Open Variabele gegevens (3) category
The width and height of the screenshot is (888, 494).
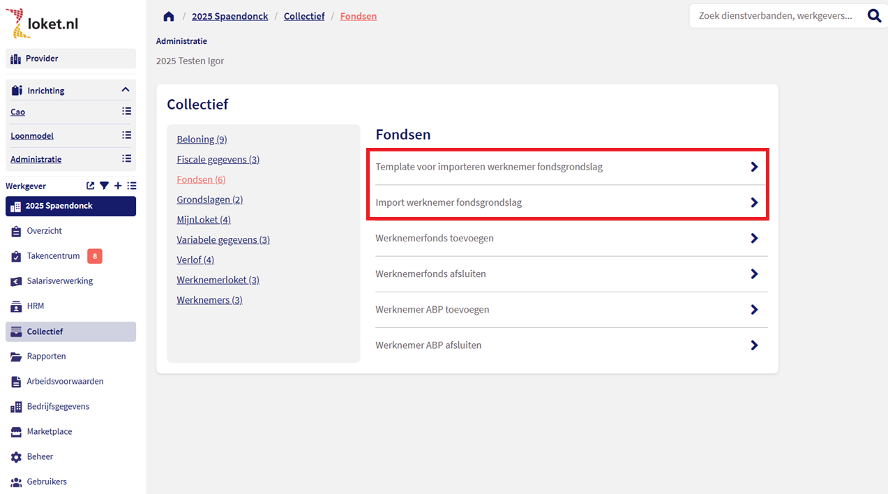pyautogui.click(x=223, y=240)
